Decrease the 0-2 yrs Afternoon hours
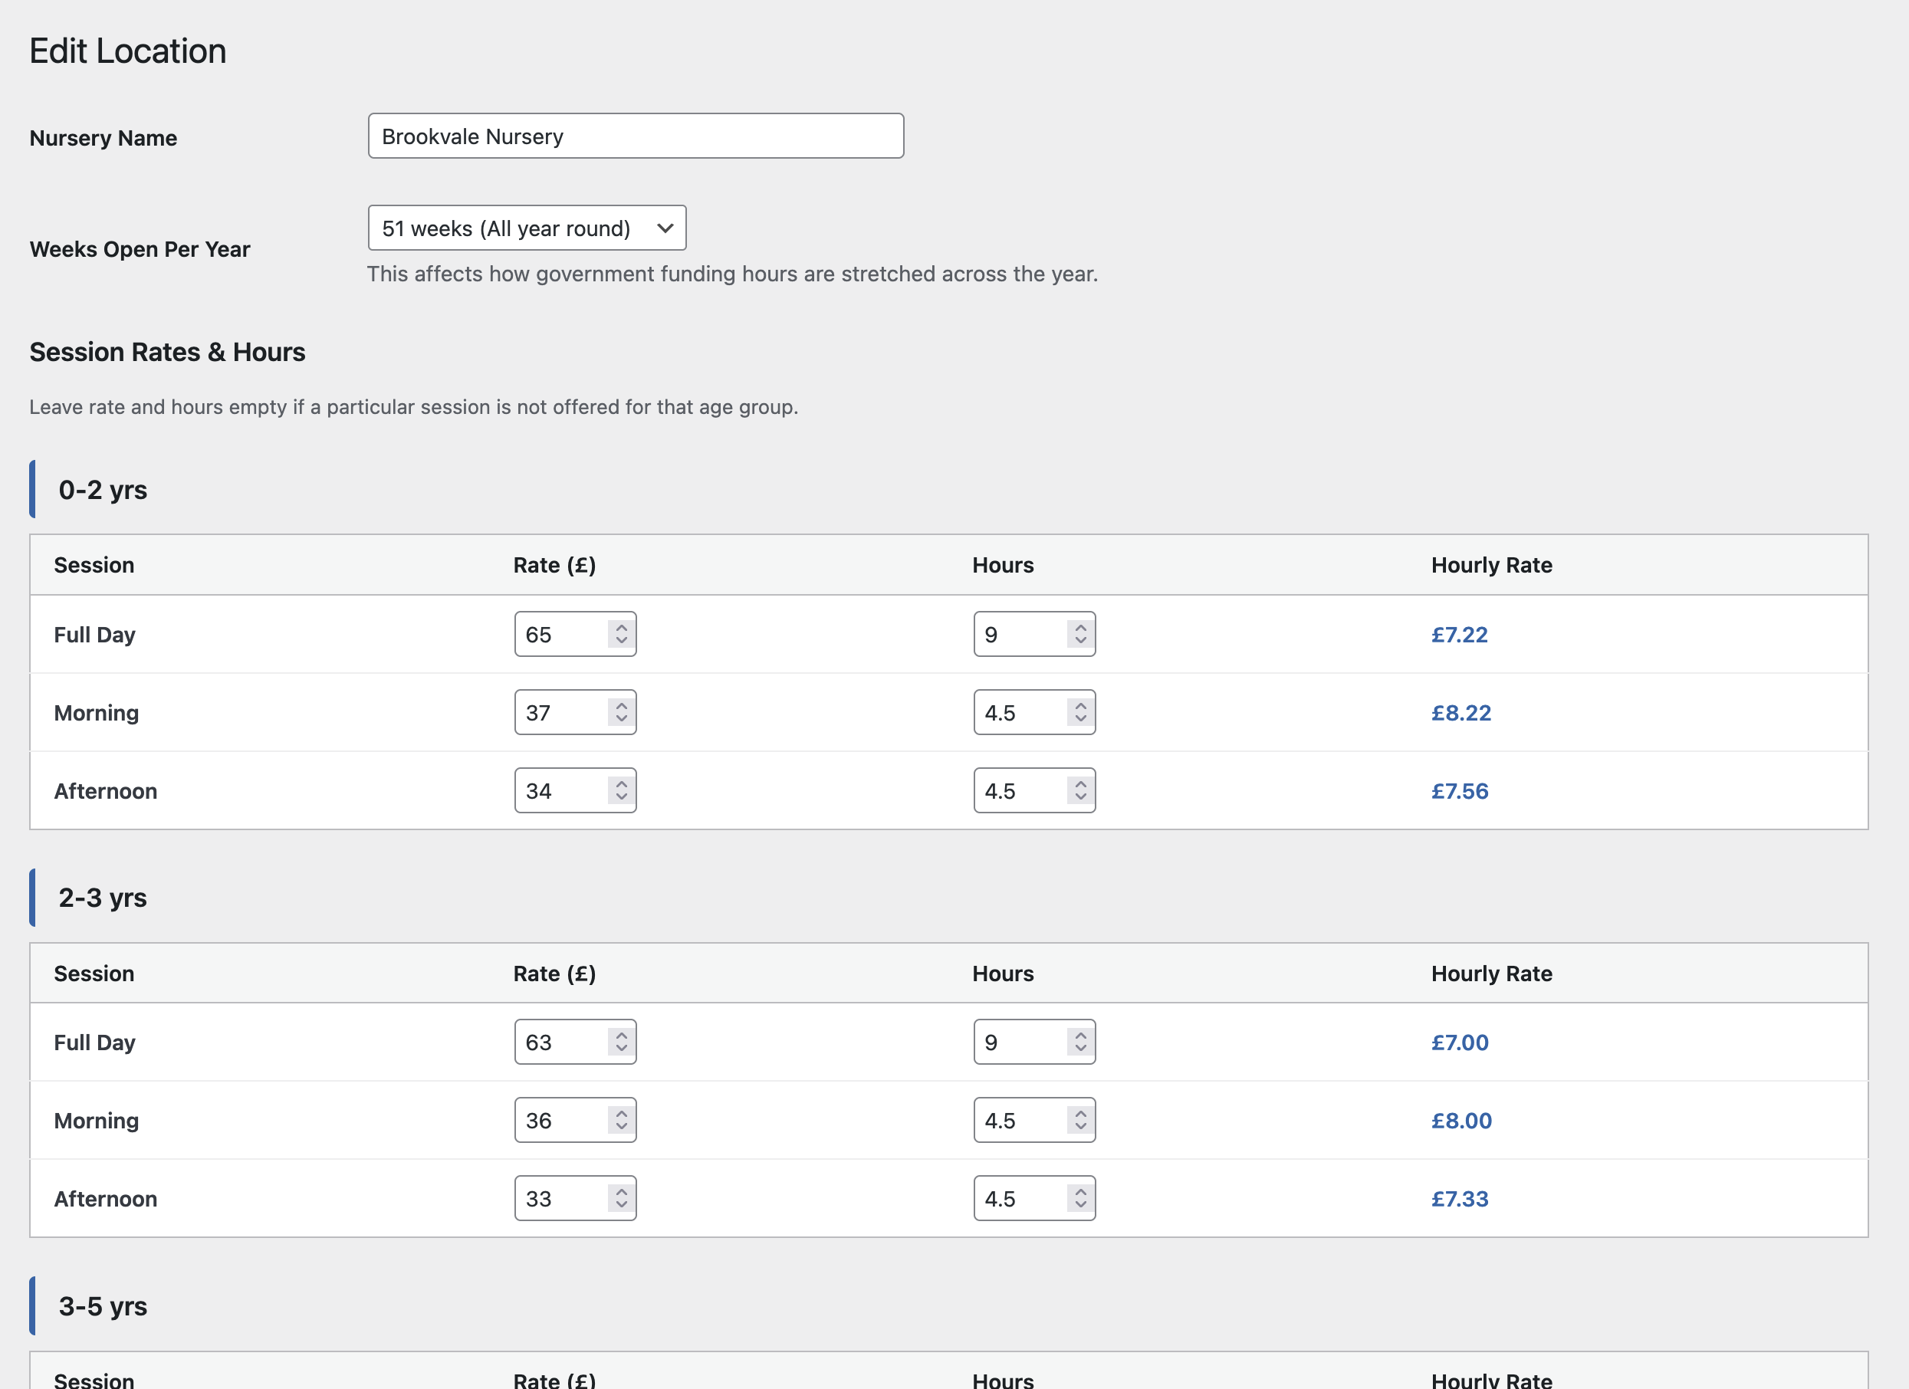The width and height of the screenshot is (1909, 1389). (x=1081, y=798)
